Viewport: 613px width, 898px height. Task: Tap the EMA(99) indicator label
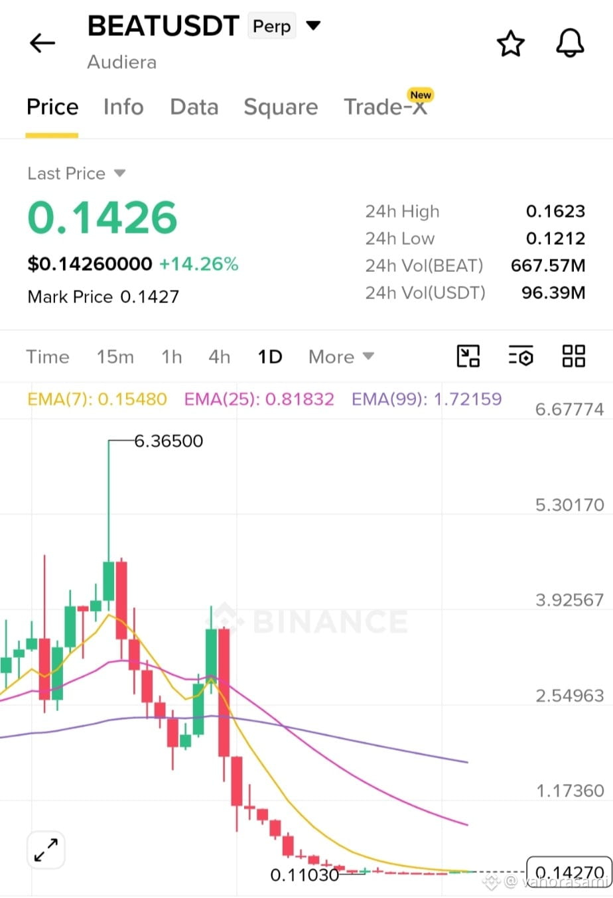coord(427,399)
